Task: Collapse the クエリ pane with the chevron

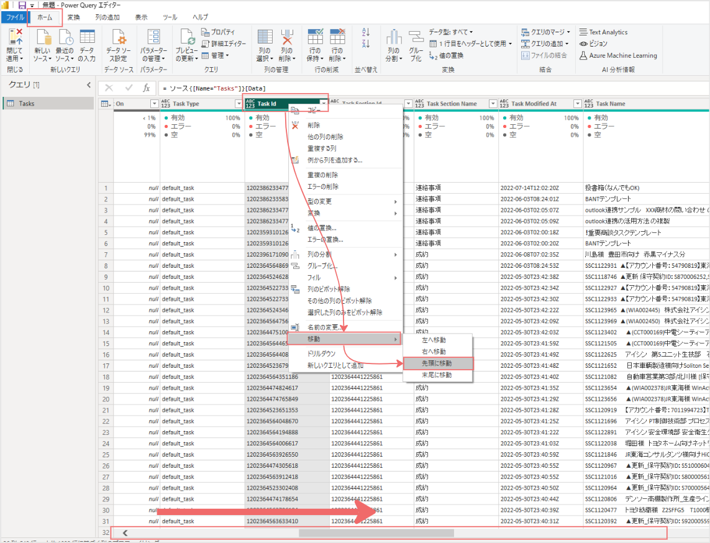Action: coord(89,84)
